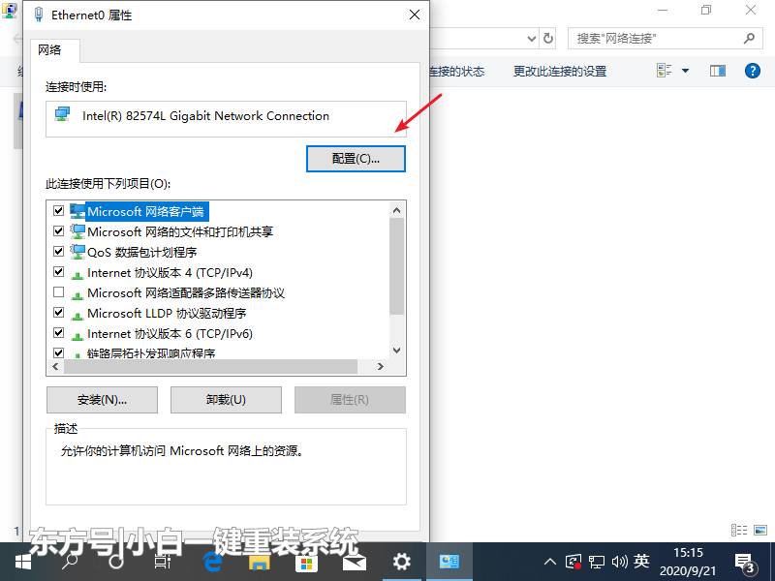Open the view options dropdown arrow
Screen dimensions: 775x581
[686, 71]
